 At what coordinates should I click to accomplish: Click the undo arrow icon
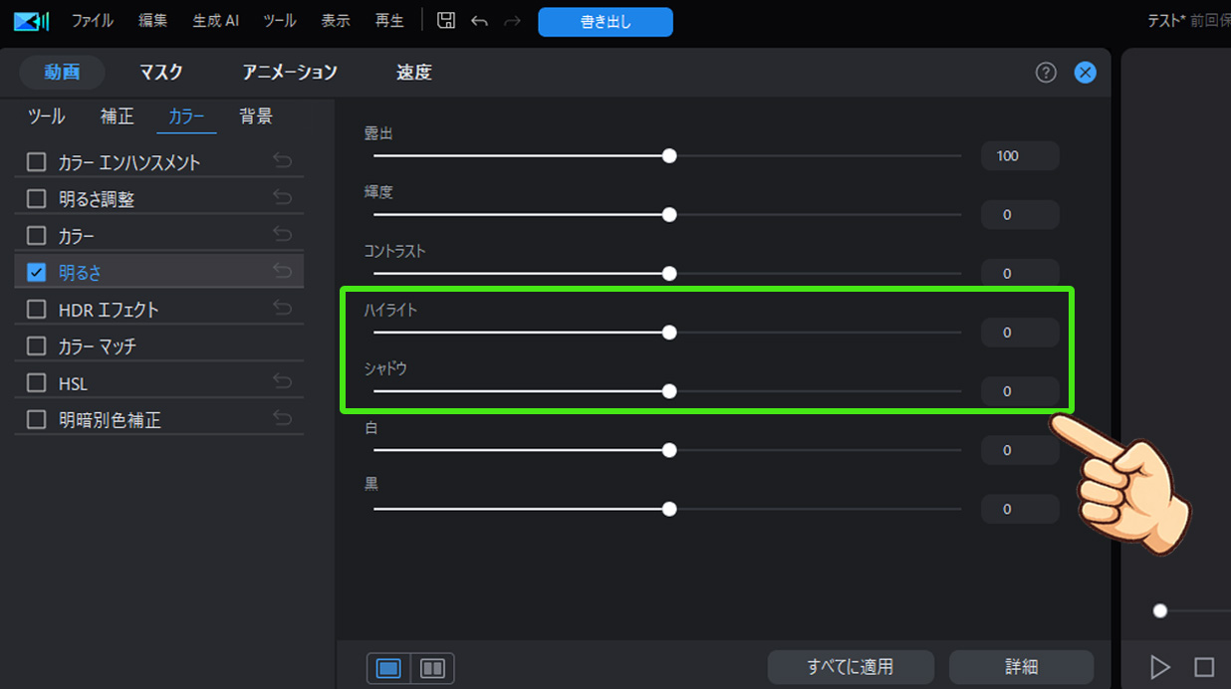479,20
